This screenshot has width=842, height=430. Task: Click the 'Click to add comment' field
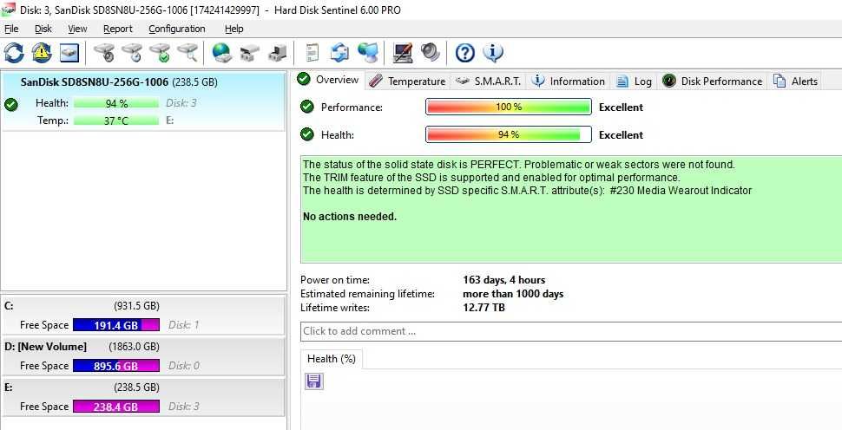point(571,331)
